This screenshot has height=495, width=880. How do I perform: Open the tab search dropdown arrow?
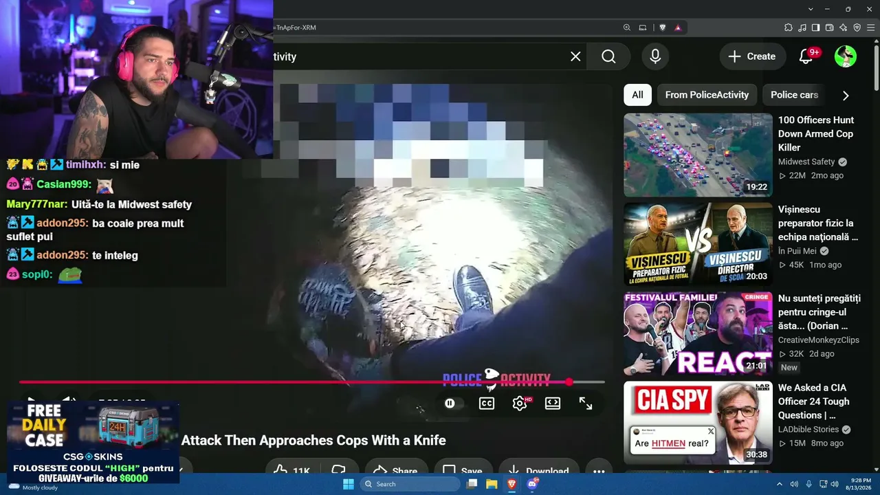pyautogui.click(x=811, y=9)
